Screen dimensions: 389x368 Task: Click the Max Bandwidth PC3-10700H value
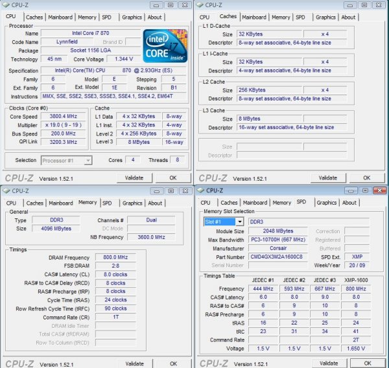tap(278, 240)
